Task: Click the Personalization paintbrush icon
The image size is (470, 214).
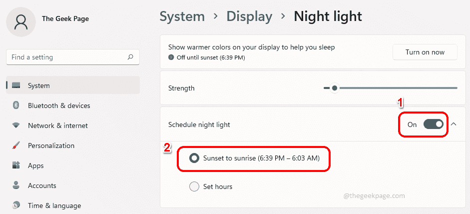Action: [x=16, y=145]
